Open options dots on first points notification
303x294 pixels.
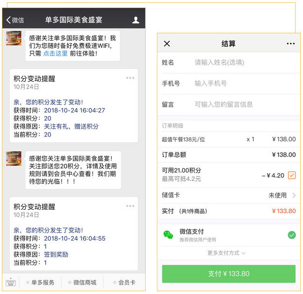[x=130, y=78]
